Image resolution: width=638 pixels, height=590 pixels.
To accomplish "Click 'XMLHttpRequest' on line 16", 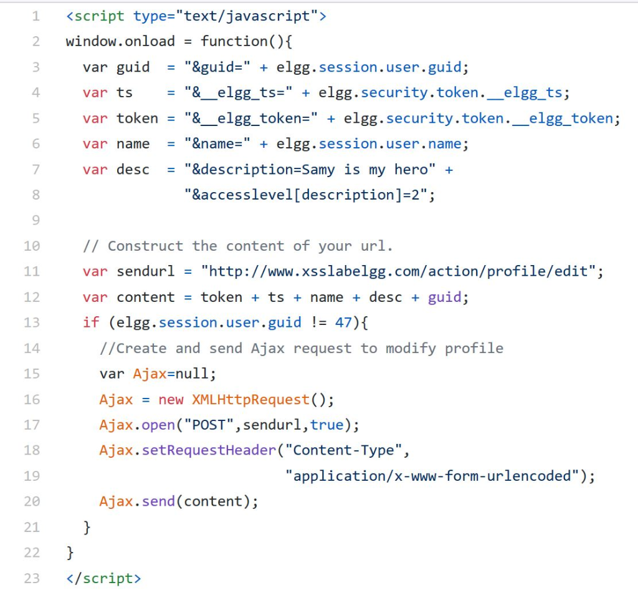I will [x=250, y=399].
